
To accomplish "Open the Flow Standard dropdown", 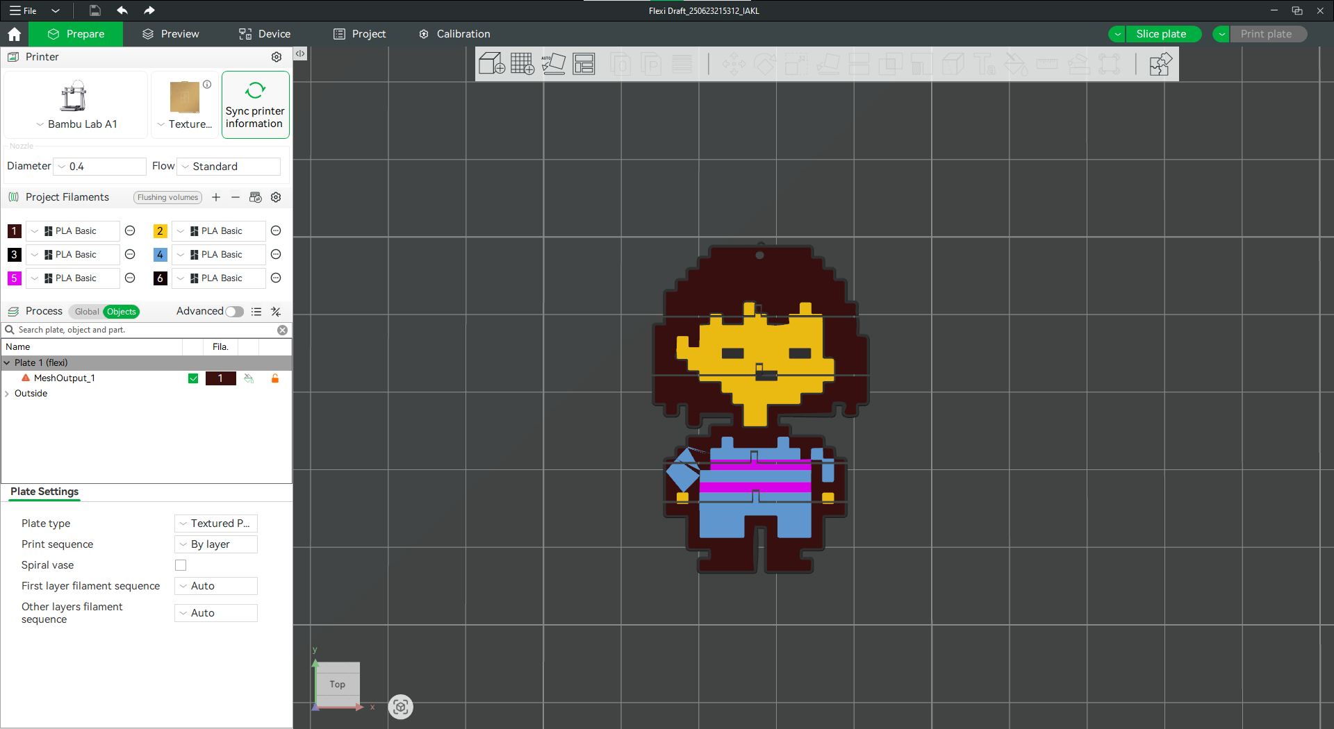I will 229,167.
